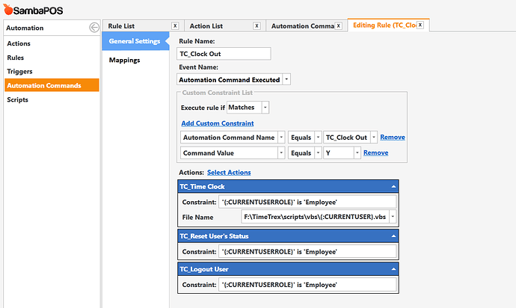Switch to the Action List tab

point(206,26)
